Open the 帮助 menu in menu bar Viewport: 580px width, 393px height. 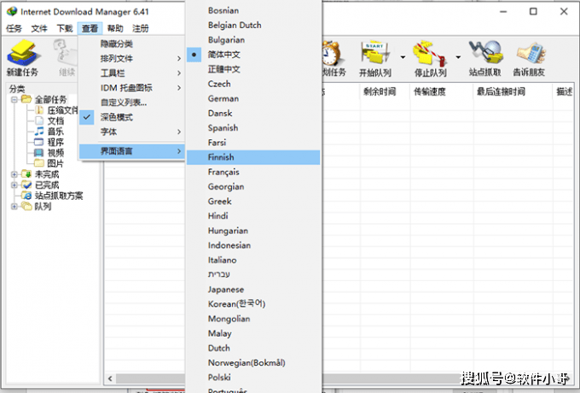pos(115,28)
